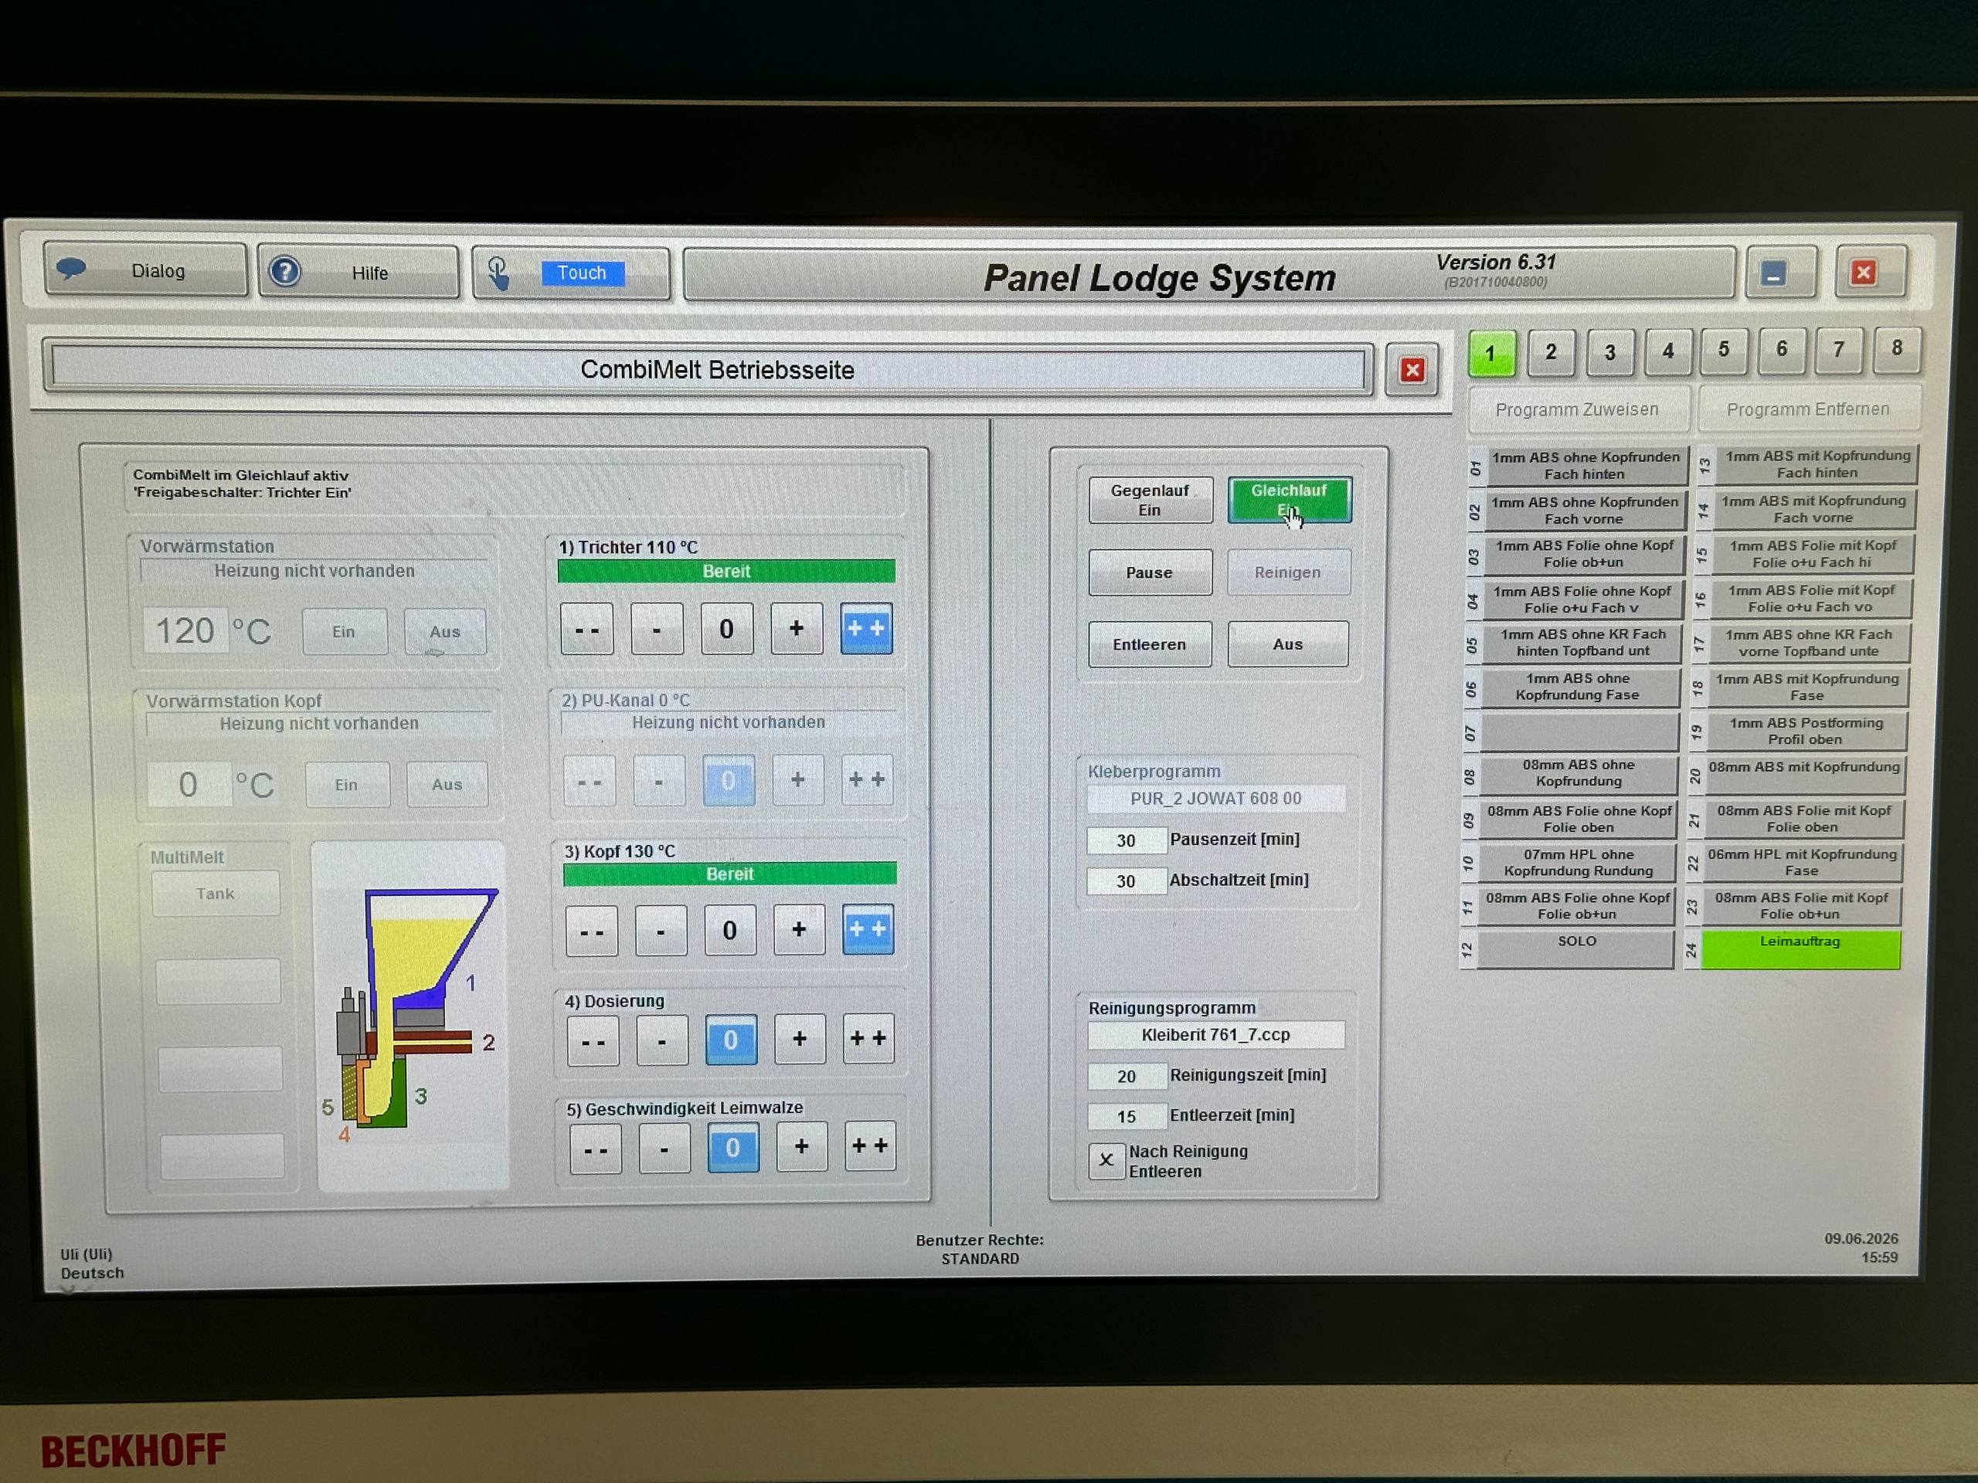The image size is (1978, 1483).
Task: Reset Trichter offset with the 0 button
Action: pyautogui.click(x=726, y=630)
